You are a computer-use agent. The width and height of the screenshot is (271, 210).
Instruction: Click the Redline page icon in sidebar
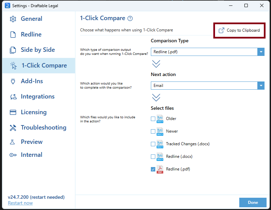pyautogui.click(x=13, y=34)
